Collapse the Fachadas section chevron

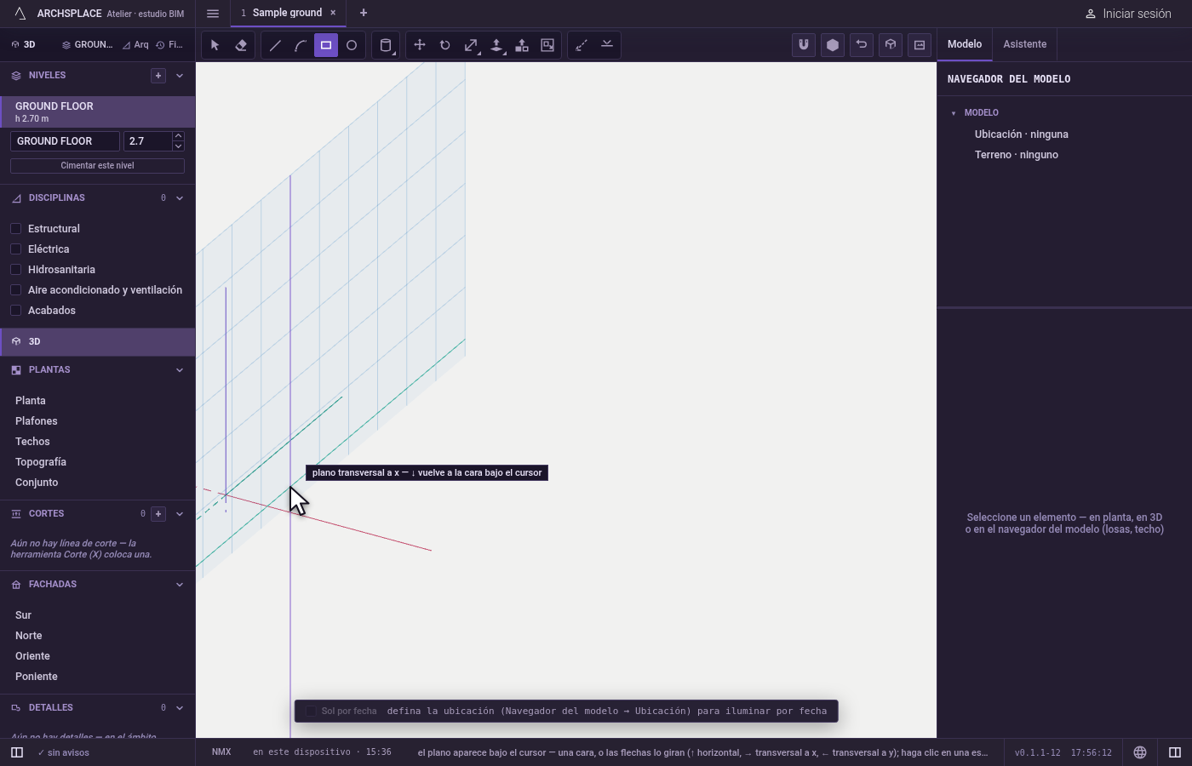click(x=180, y=585)
